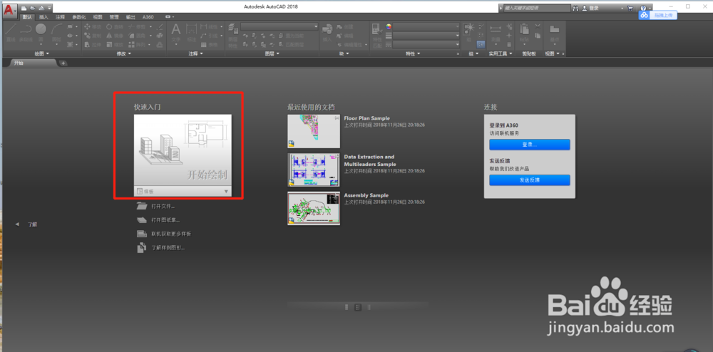Expand the 图层 panel title

coord(272,53)
